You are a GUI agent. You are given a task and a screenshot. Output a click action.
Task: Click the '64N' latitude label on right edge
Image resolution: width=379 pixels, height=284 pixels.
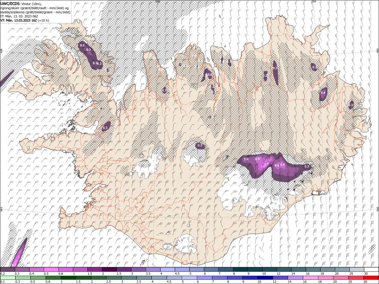pyautogui.click(x=378, y=209)
